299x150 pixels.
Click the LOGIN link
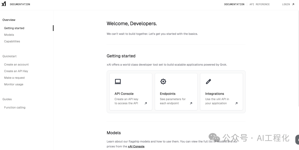[x=286, y=4]
